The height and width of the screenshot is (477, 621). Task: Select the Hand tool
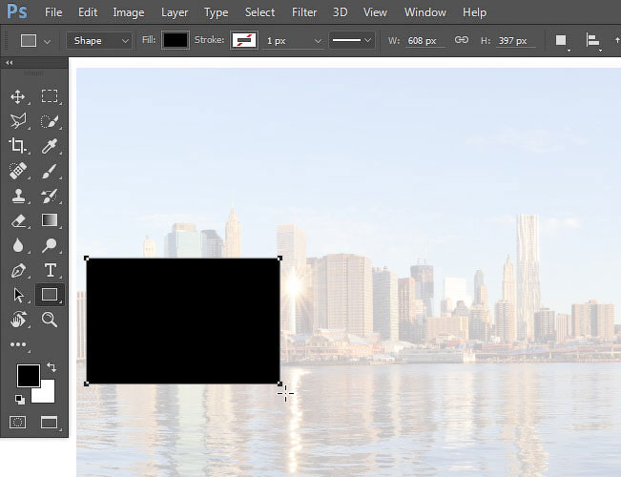tap(18, 320)
